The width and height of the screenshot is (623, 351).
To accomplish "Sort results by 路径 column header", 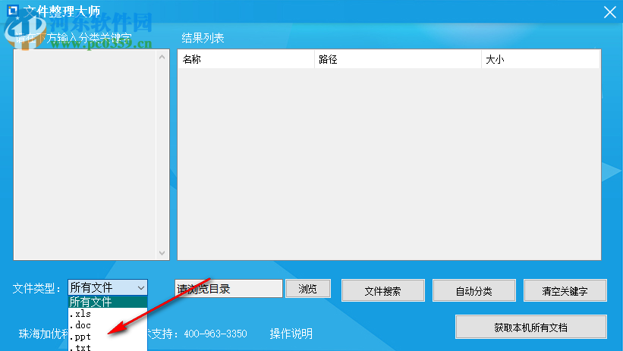I will pyautogui.click(x=398, y=60).
